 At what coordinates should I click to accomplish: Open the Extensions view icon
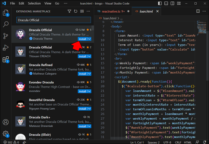click(x=6, y=60)
